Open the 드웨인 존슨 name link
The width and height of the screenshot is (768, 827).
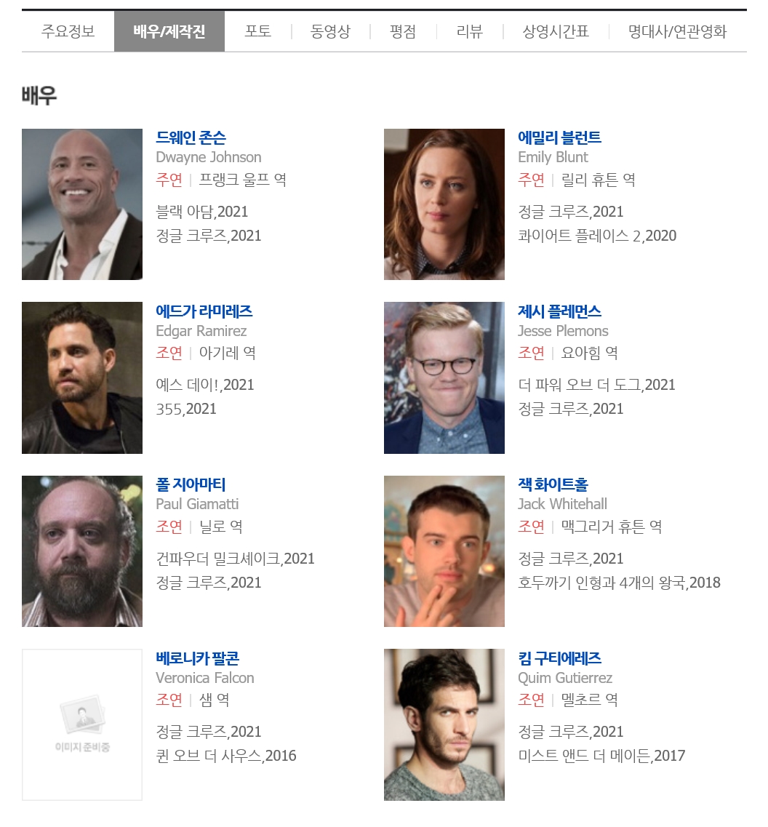click(x=191, y=137)
